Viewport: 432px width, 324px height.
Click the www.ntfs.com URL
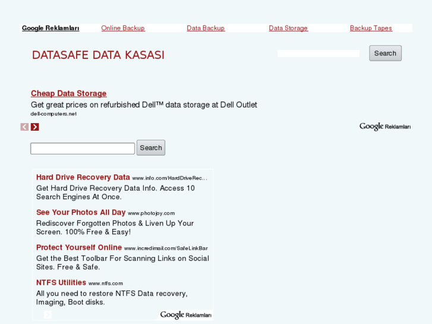coord(106,284)
